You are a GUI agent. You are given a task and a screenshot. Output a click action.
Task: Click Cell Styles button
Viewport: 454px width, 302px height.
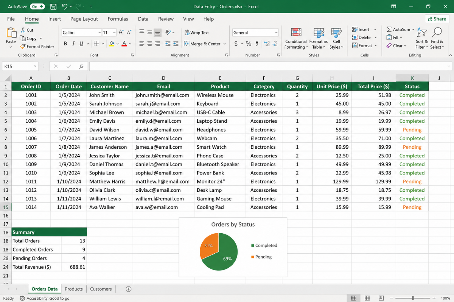336,38
